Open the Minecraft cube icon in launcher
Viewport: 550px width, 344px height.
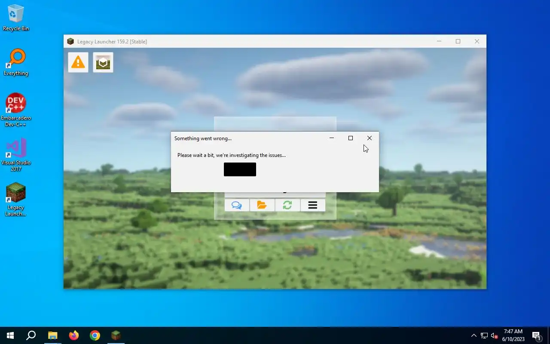[x=103, y=63]
